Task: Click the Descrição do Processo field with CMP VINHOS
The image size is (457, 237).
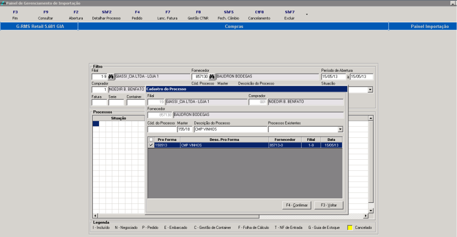Action: click(x=230, y=129)
